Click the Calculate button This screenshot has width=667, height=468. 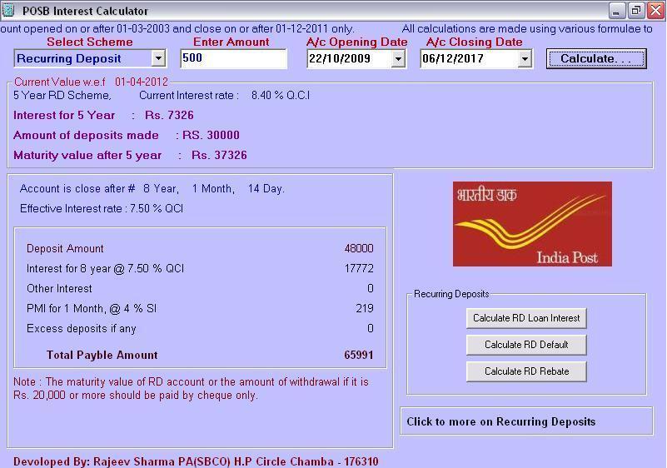click(596, 59)
